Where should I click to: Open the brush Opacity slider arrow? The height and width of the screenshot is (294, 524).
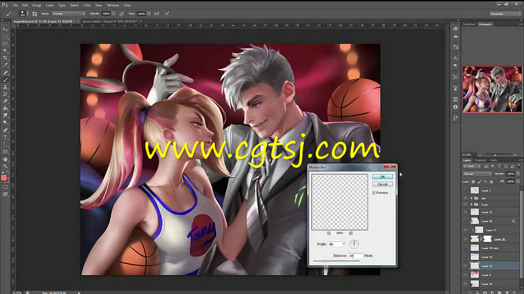(x=113, y=14)
